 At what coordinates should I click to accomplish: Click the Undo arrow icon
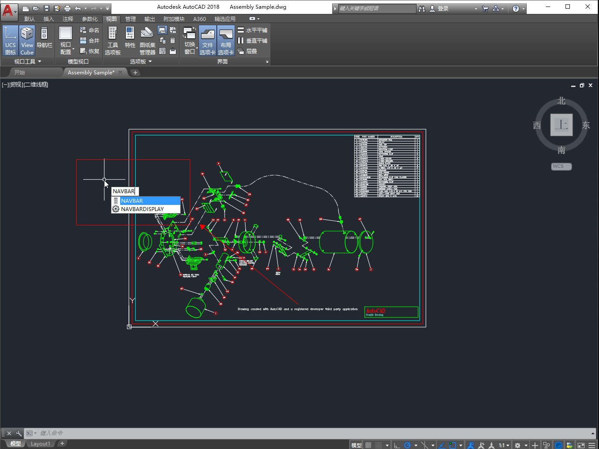pyautogui.click(x=78, y=8)
